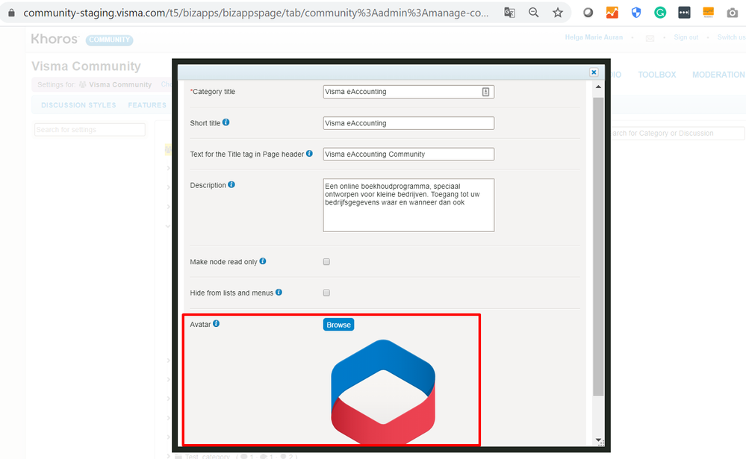Viewport: 746px width, 459px height.
Task: Open Helga Marie Auran profile link
Action: [x=594, y=37]
